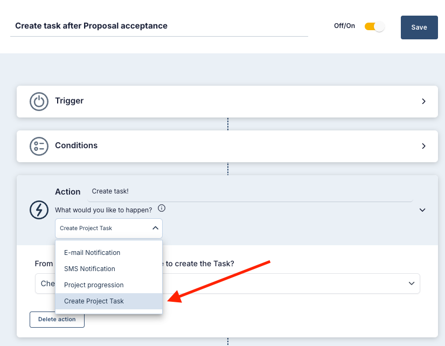Save the automation
This screenshot has height=346, width=445.
coord(419,27)
